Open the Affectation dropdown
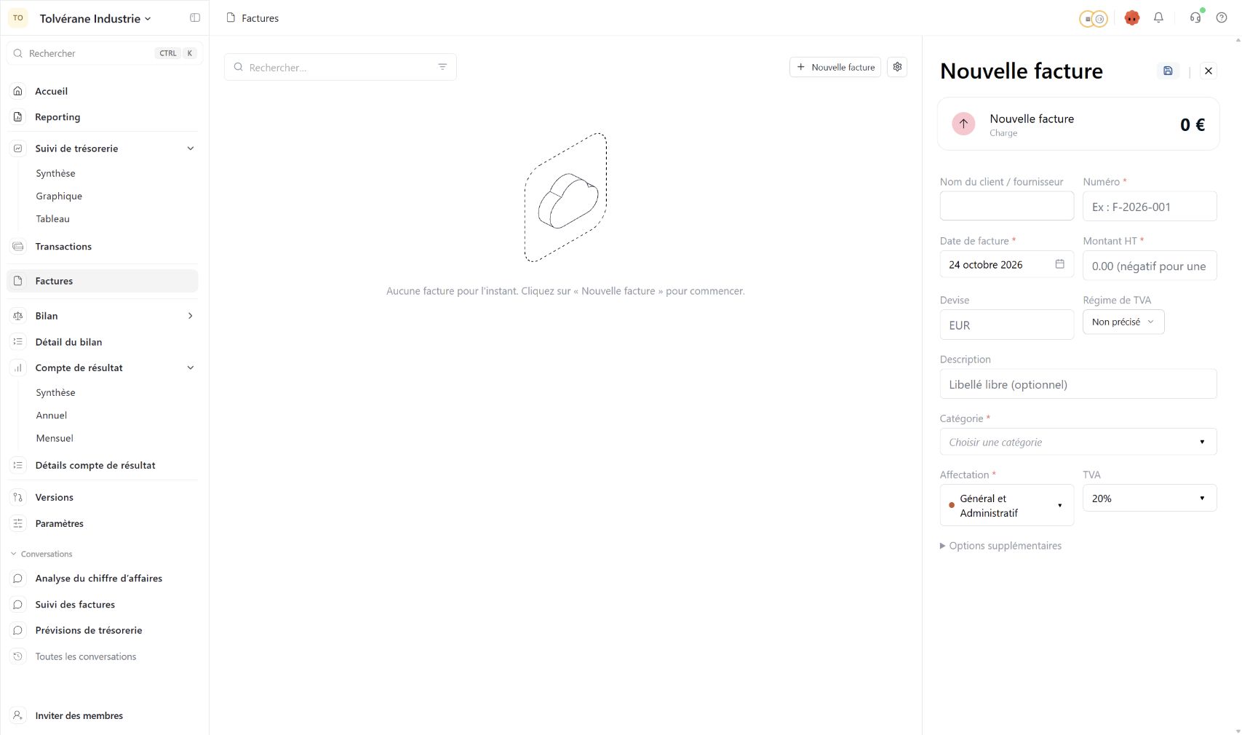 pos(1007,505)
